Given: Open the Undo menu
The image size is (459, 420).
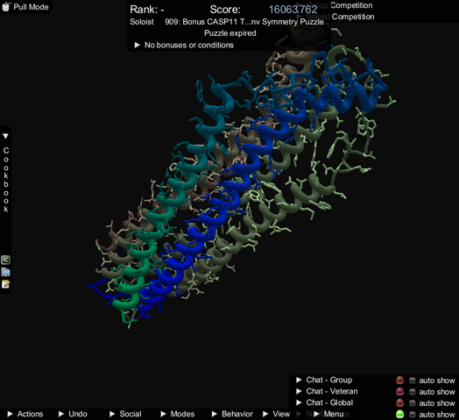Looking at the screenshot, I should [73, 414].
